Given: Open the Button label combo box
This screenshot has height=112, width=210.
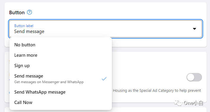Looking at the screenshot, I should 106,29.
